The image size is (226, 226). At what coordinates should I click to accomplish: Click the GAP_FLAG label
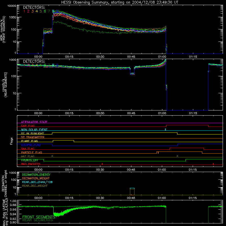point(28,126)
